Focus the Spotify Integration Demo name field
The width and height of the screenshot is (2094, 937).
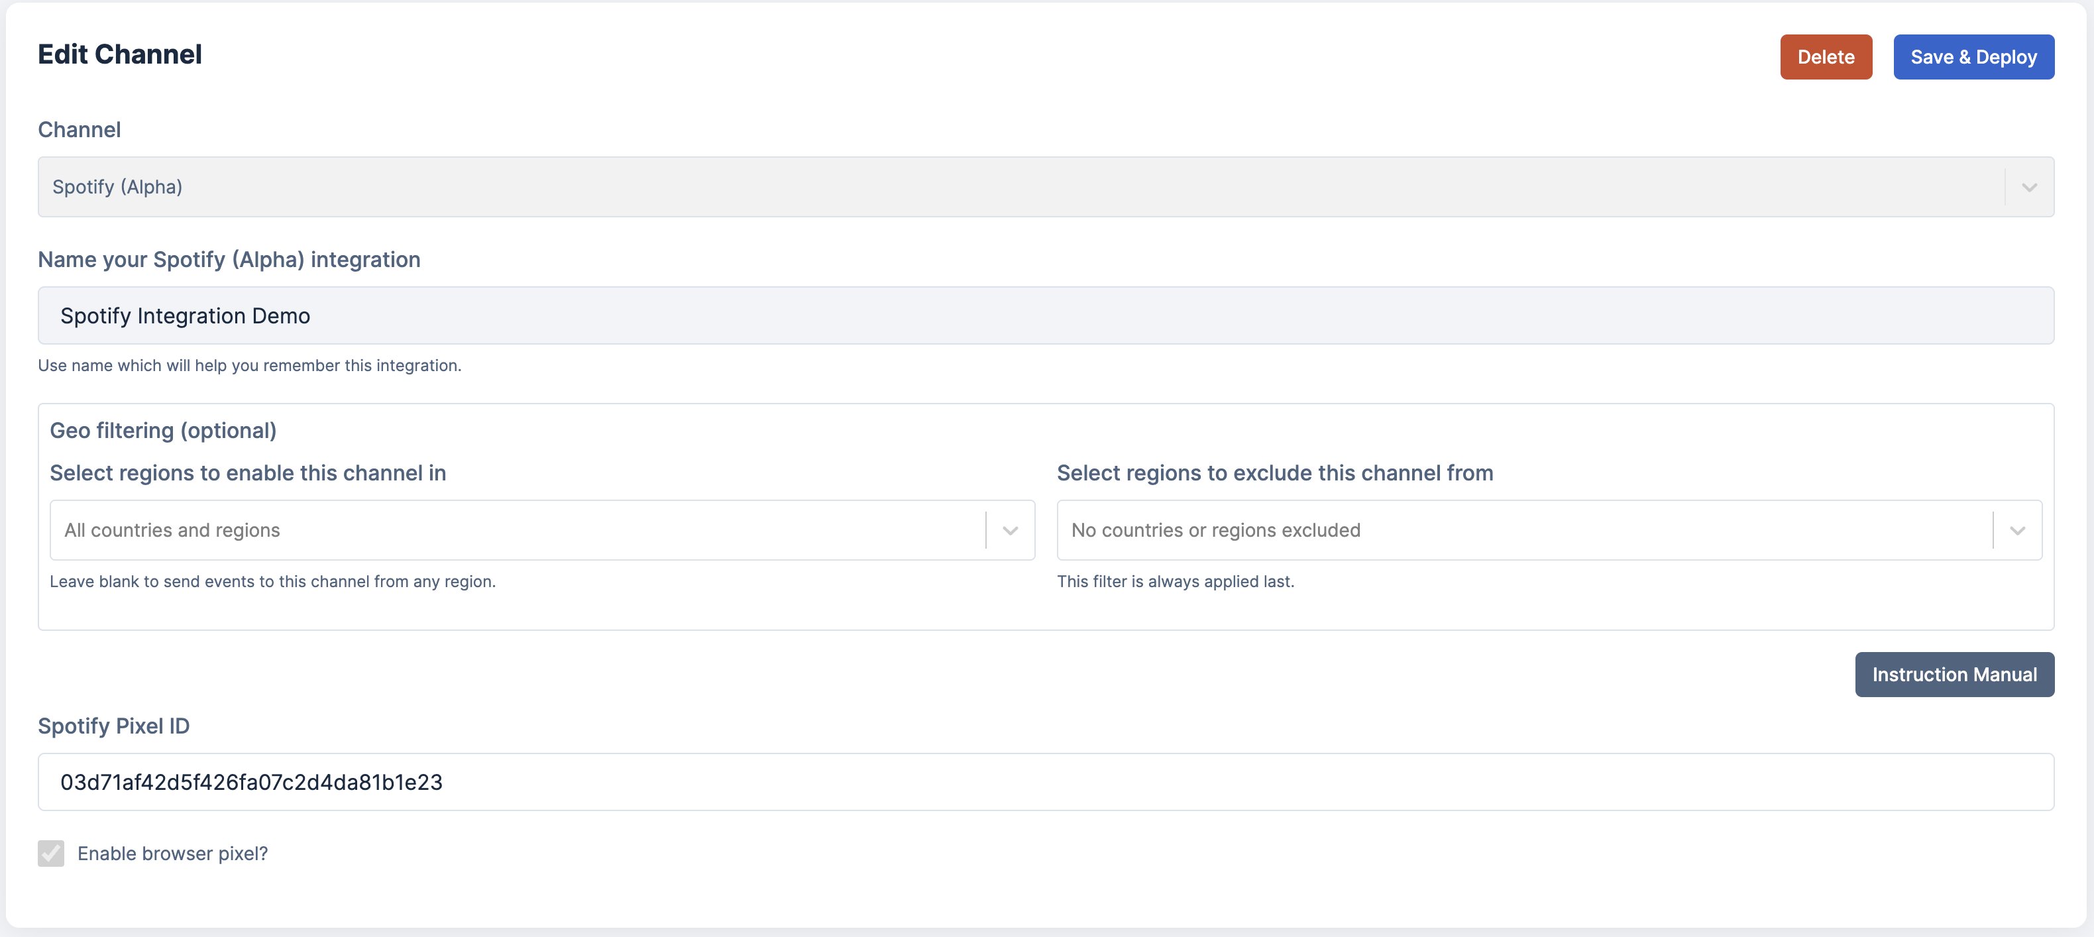point(1044,316)
